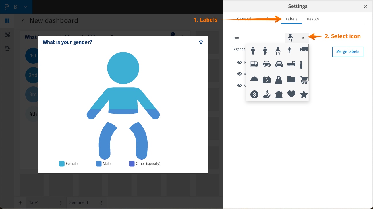Pick the dollar coin icon
373x209 pixels.
point(254,94)
